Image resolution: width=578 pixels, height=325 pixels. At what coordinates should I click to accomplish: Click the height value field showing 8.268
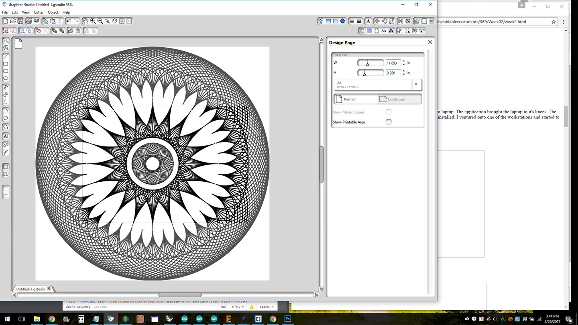point(393,73)
